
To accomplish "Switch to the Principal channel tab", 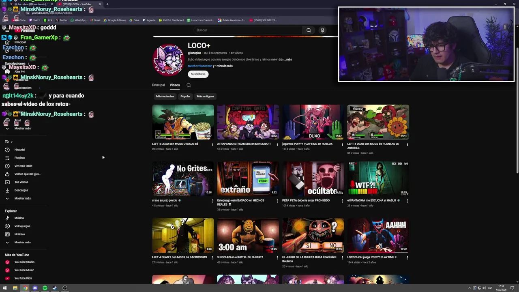I will (159, 85).
